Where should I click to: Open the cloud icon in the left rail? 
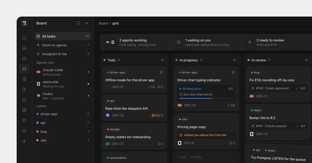24,131
